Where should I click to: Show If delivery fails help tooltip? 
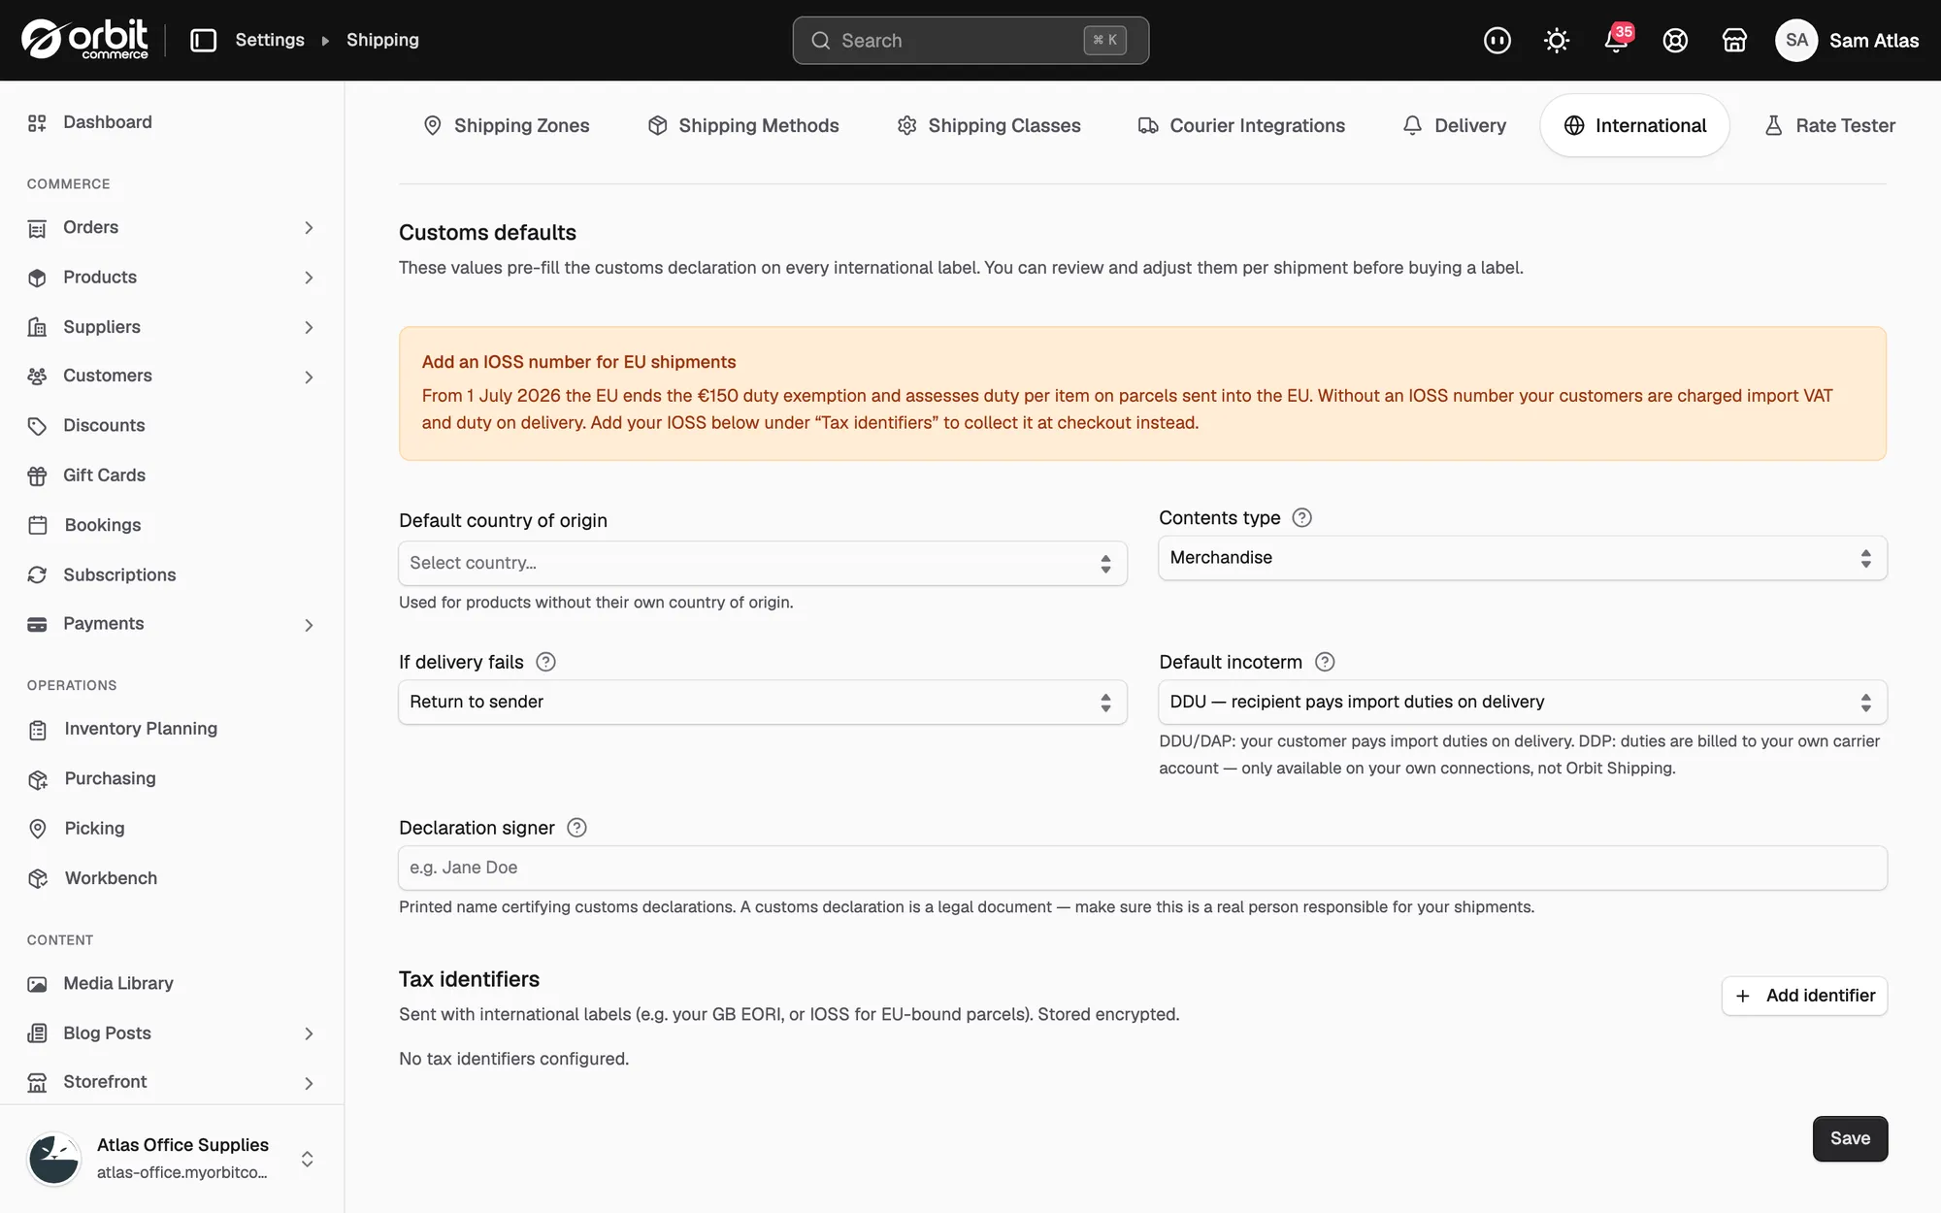[546, 662]
